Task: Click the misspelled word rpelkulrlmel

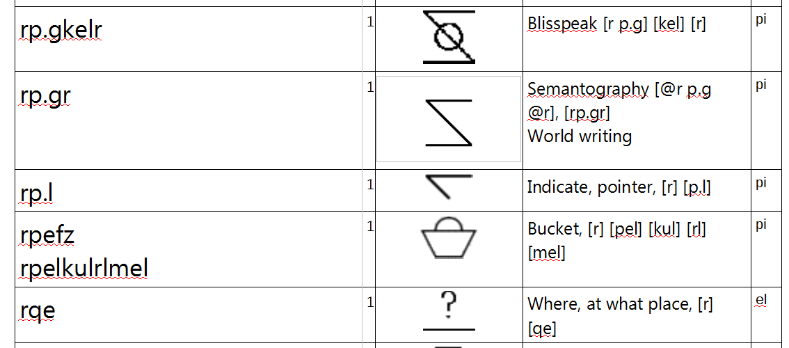Action: tap(85, 269)
